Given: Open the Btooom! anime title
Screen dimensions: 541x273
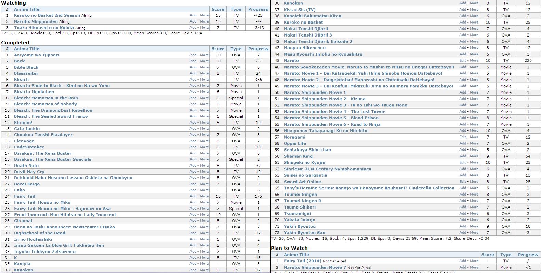Looking at the screenshot, I should (23, 123).
